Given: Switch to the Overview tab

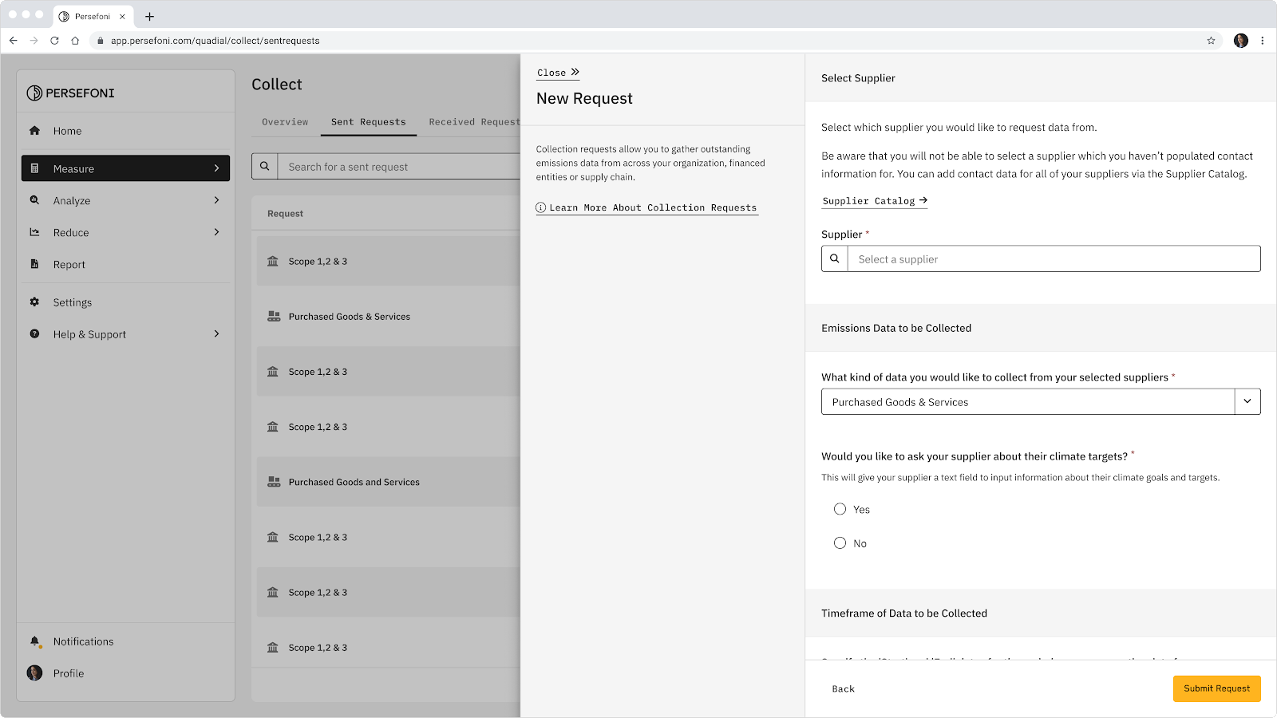Looking at the screenshot, I should coord(285,122).
